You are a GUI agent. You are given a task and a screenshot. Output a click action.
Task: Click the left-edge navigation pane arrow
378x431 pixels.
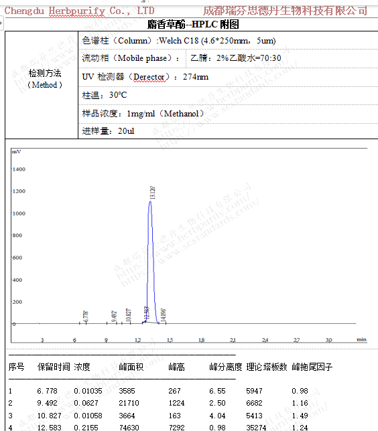coord(1,23)
